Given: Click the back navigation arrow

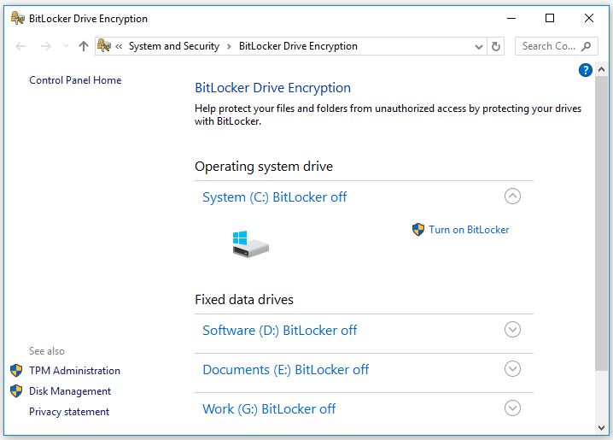Looking at the screenshot, I should [x=20, y=46].
